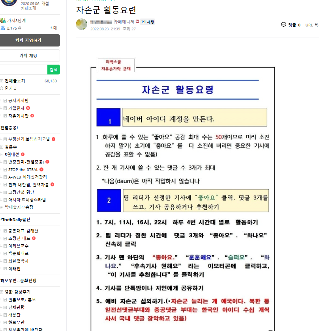Click board icon beside 공지게시판
Image resolution: width=319 pixels, height=331 pixels.
[5, 101]
